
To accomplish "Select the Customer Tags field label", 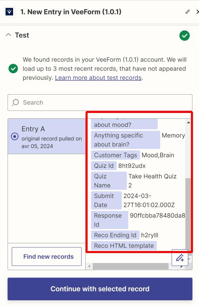I will (x=115, y=155).
